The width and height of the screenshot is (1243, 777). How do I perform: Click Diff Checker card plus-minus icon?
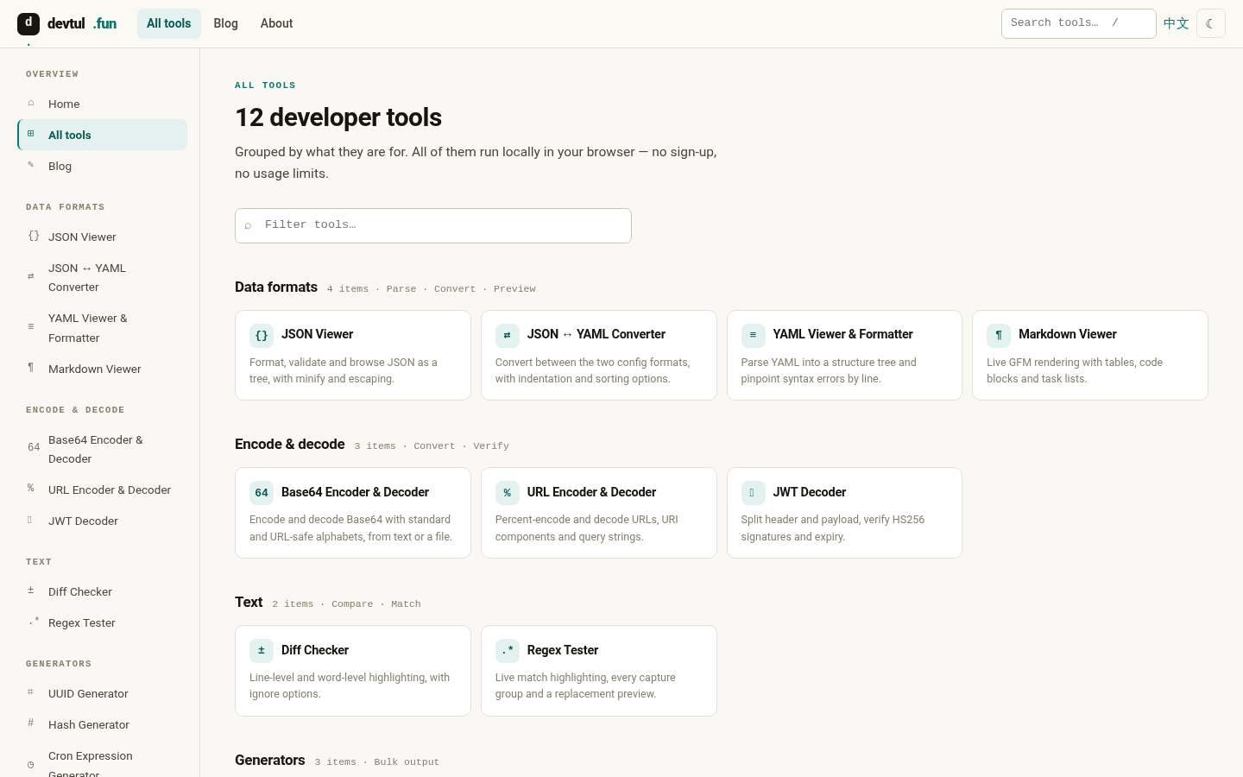pyautogui.click(x=262, y=650)
